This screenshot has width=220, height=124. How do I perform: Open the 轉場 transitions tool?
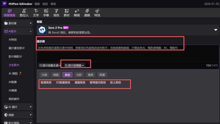[x=77, y=13]
